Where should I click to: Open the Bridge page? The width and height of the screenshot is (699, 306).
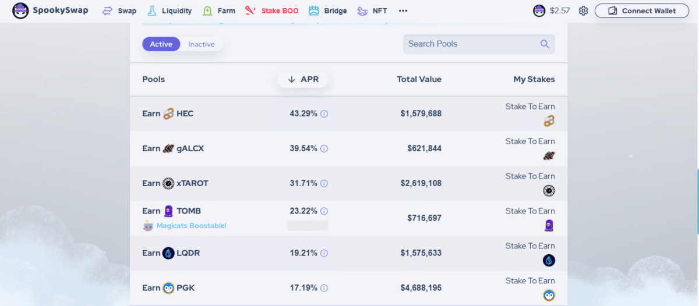[327, 11]
